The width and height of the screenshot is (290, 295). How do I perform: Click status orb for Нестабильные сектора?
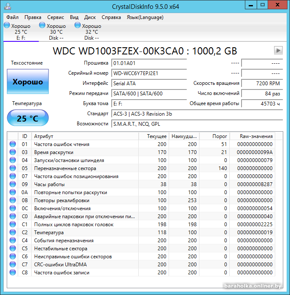coord(13,248)
